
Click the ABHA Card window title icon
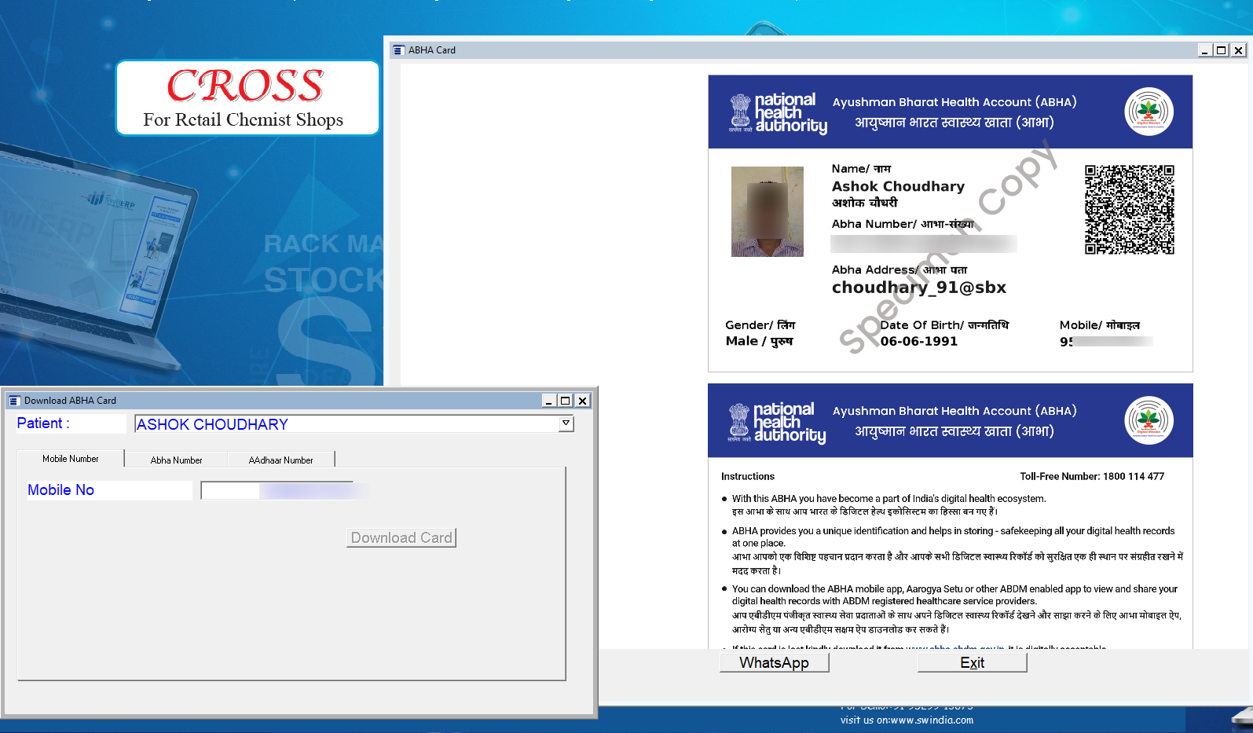pyautogui.click(x=399, y=50)
